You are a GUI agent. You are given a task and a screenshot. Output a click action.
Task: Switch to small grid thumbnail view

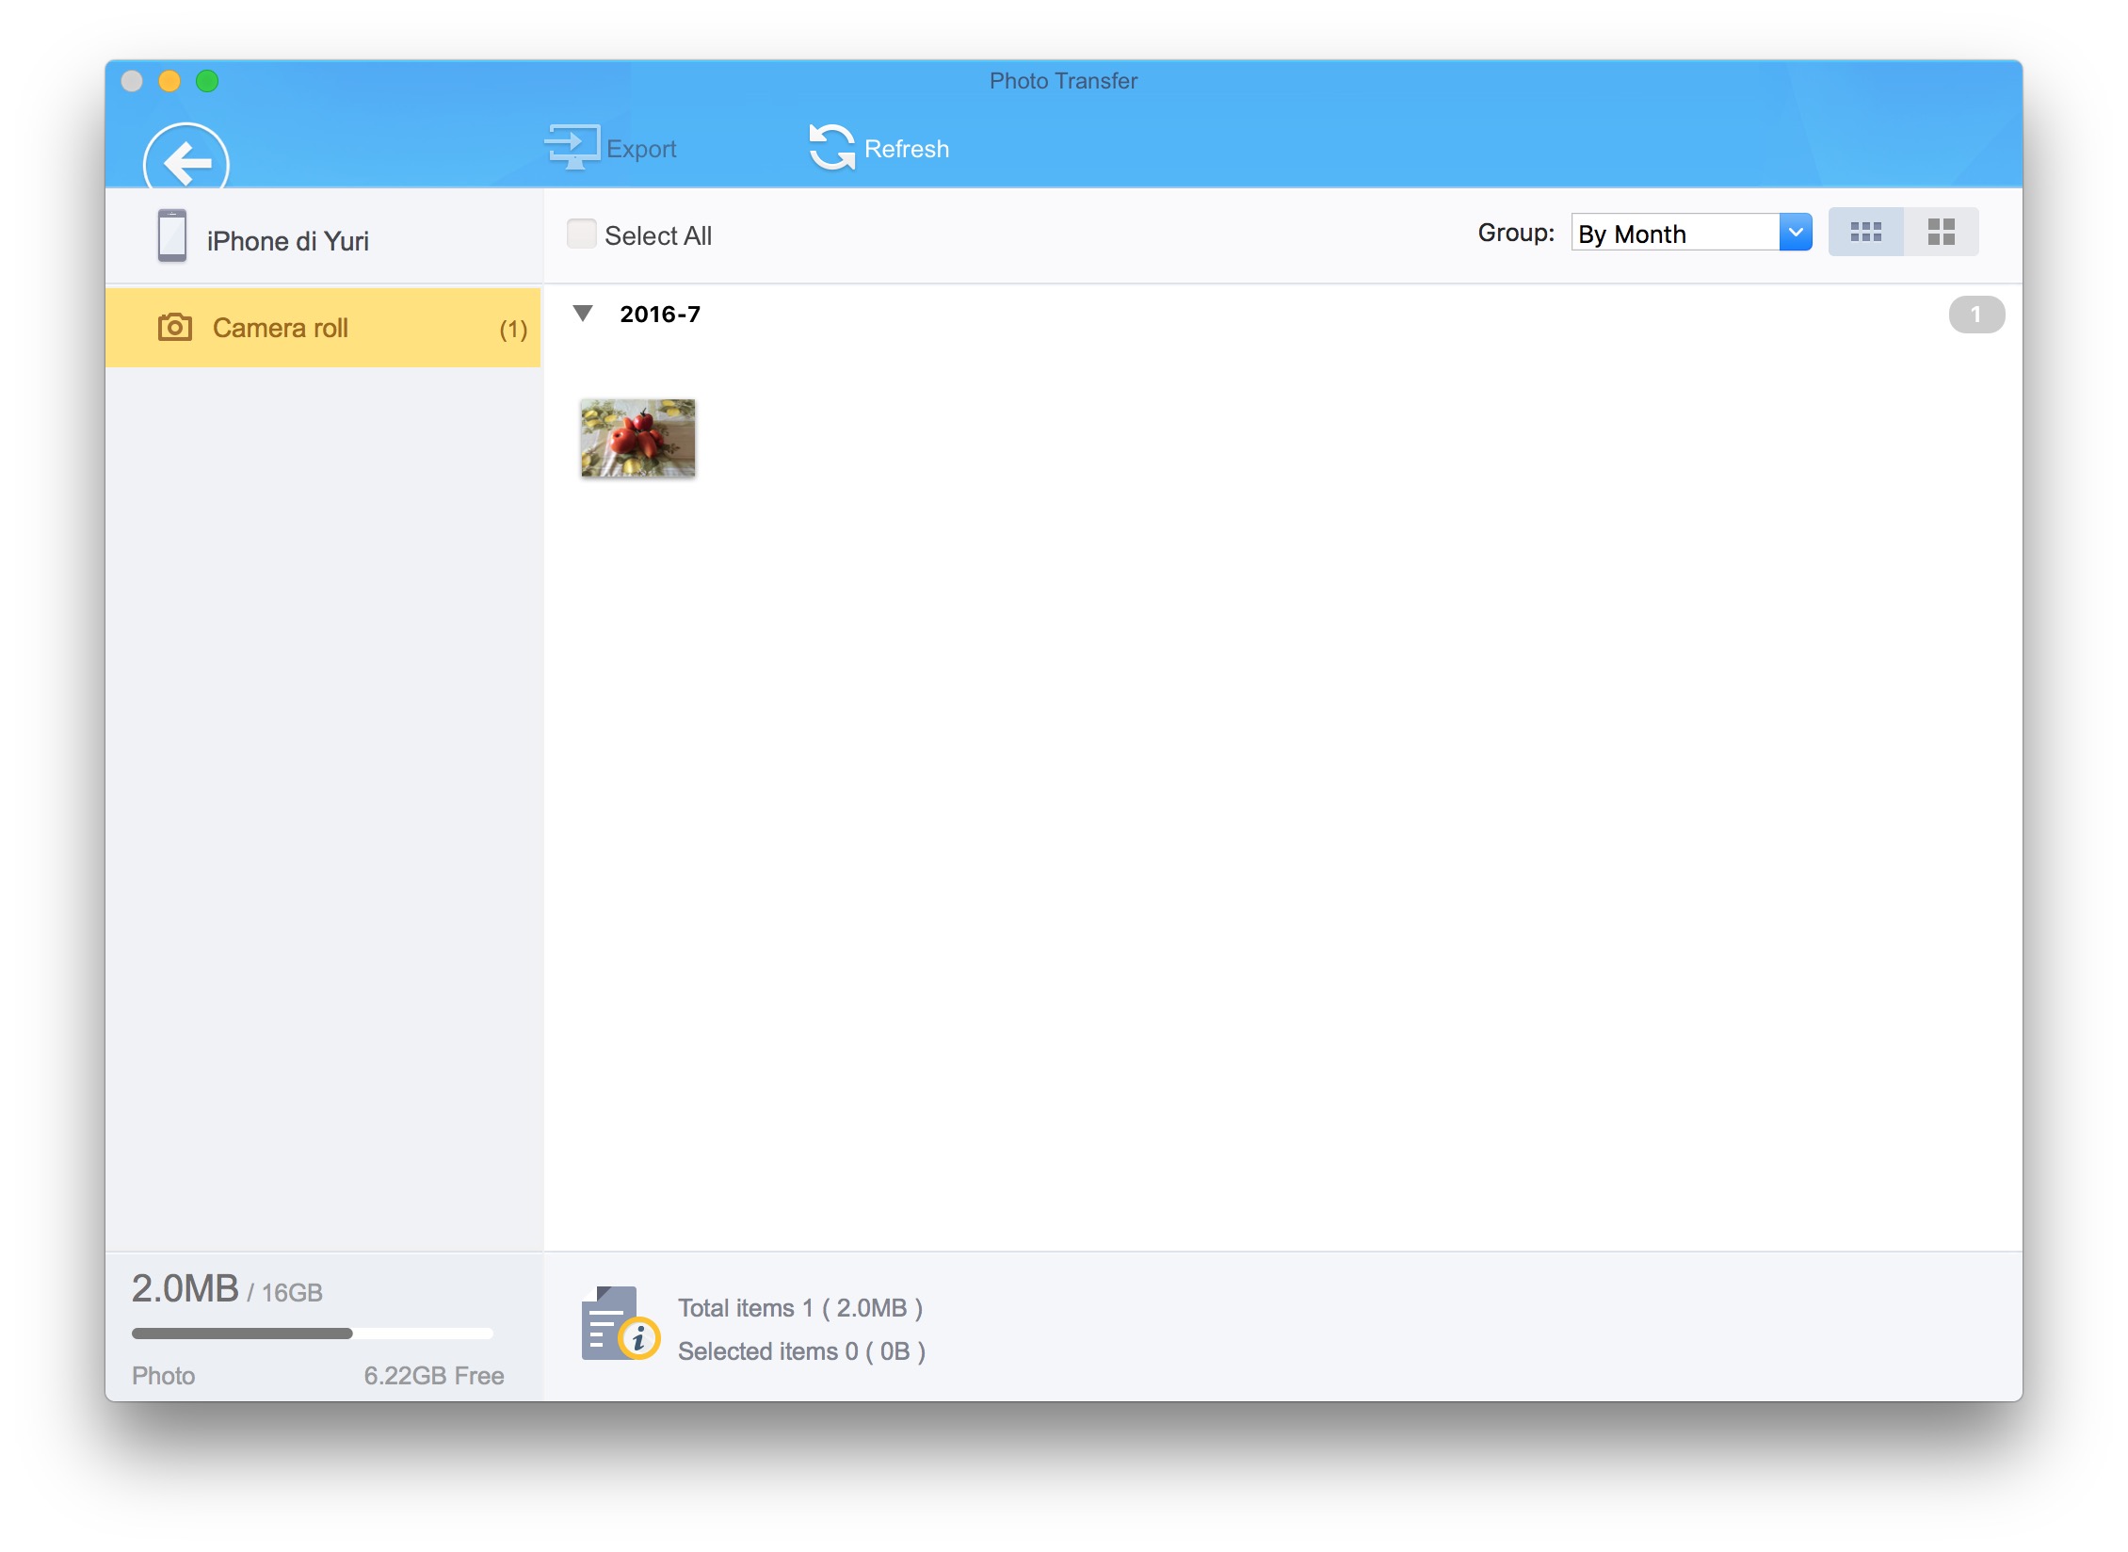1865,233
